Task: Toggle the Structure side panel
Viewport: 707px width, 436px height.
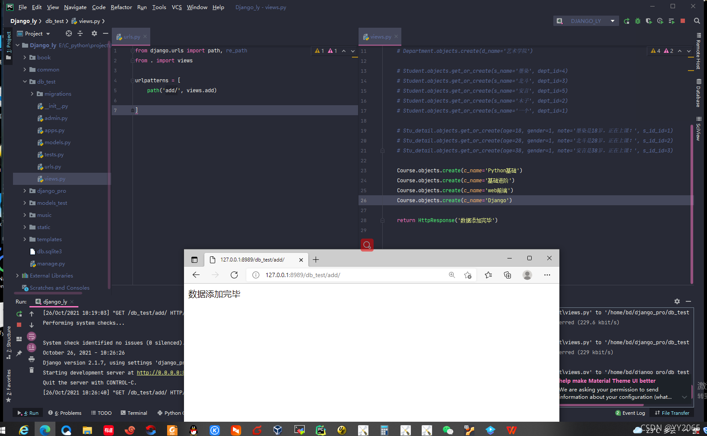Action: coord(8,343)
